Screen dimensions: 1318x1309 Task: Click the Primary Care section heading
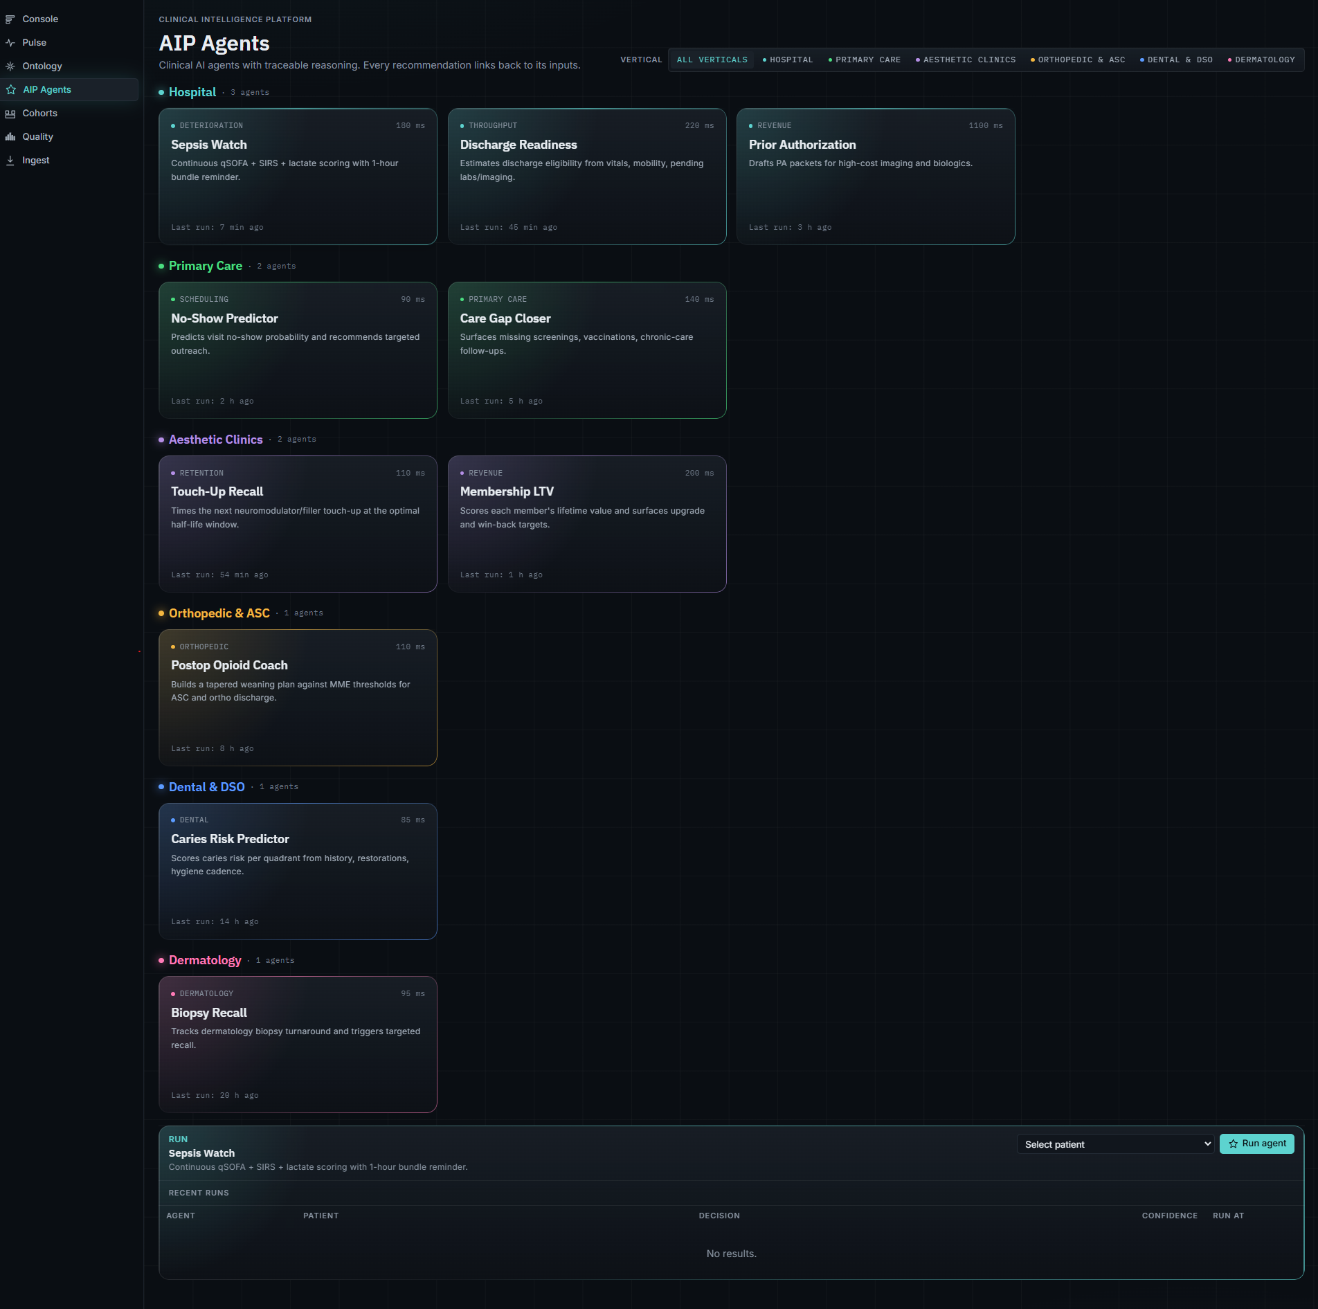tap(206, 266)
